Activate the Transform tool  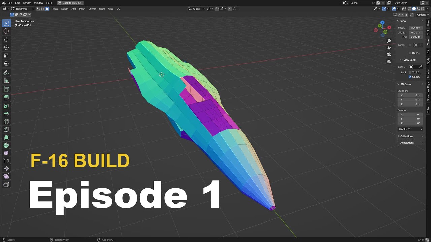(x=6, y=64)
